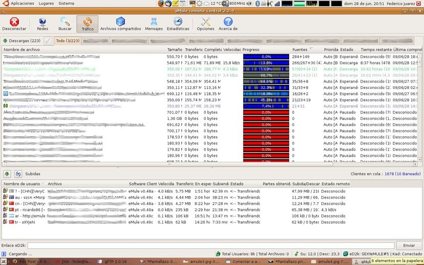Switch to the amule4.jpg taskbar window
Screen dimensions: 424x265
click(328, 261)
